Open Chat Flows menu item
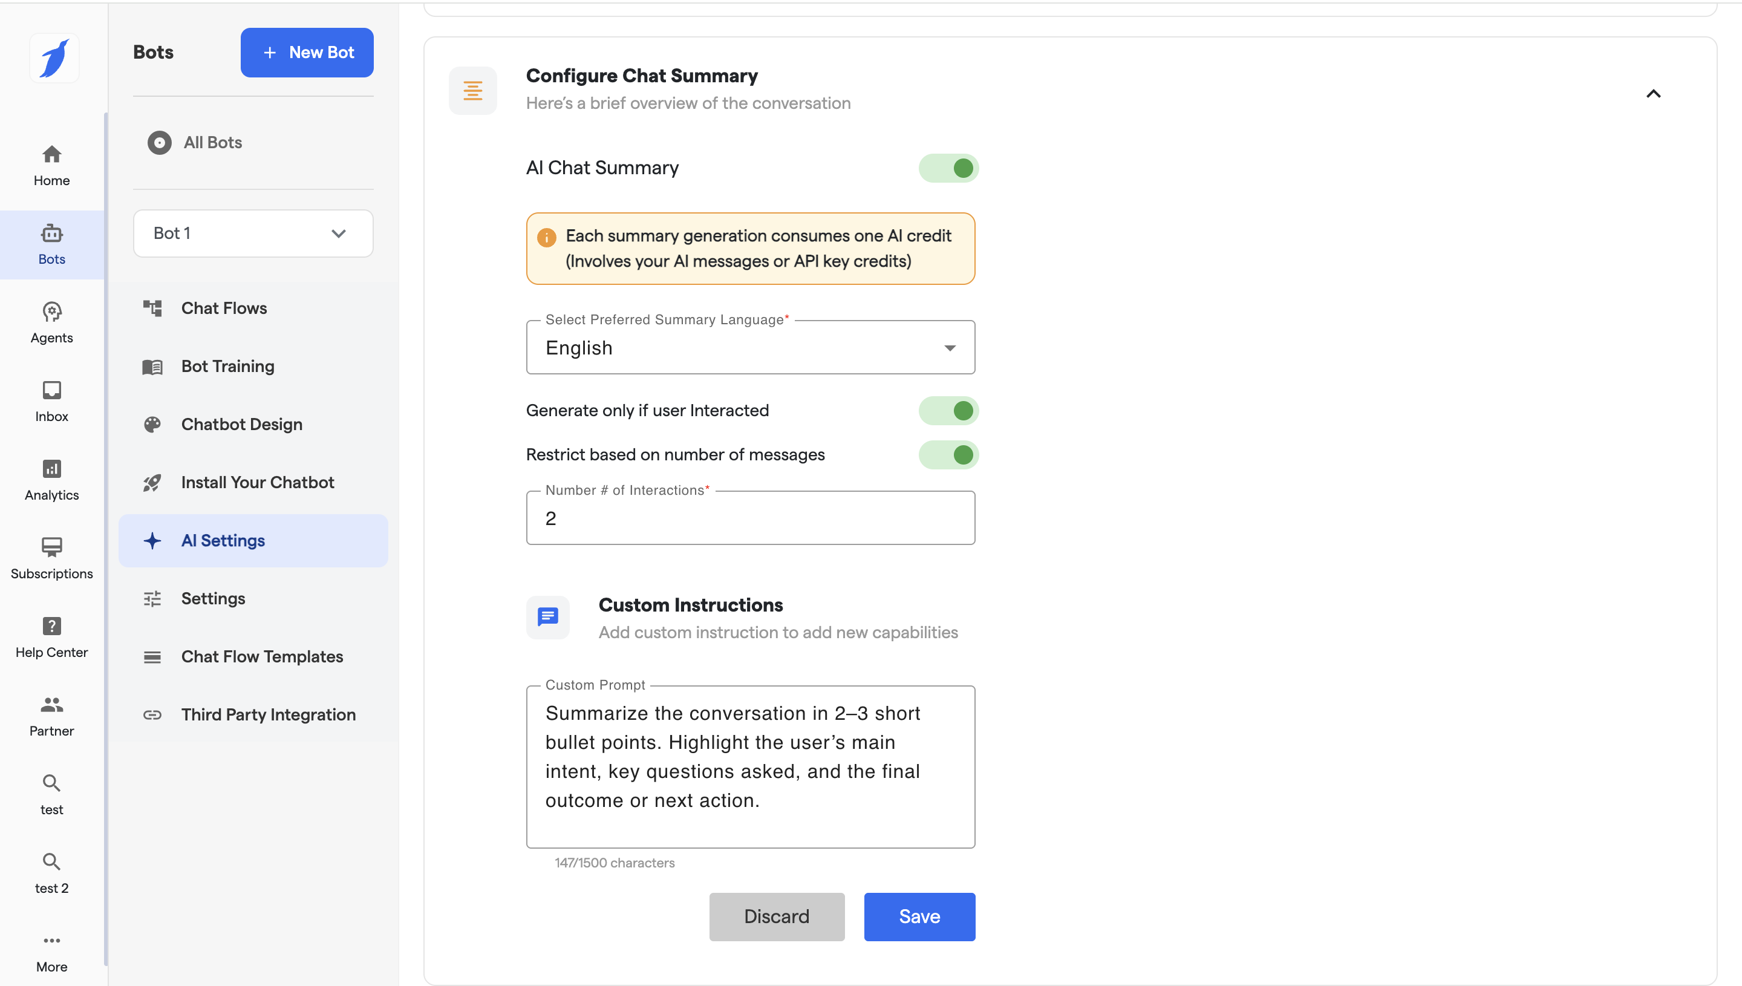 point(223,308)
